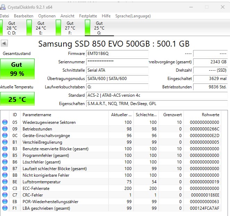The width and height of the screenshot is (230, 216).
Task: Click status circle for Benutzte reservierte Blöcke row
Action: pos(5,149)
